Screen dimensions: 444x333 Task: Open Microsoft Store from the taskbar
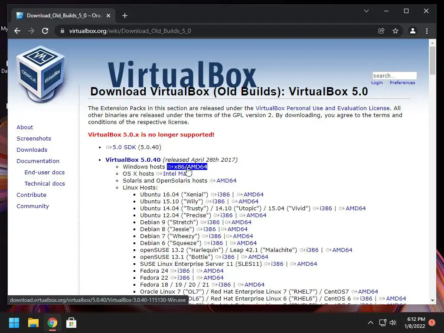tap(71, 323)
